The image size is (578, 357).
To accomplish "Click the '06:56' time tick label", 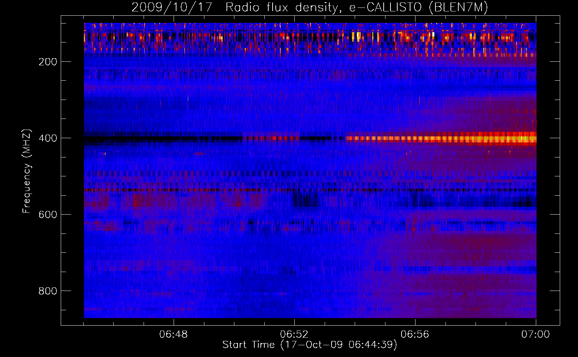I will pos(415,335).
